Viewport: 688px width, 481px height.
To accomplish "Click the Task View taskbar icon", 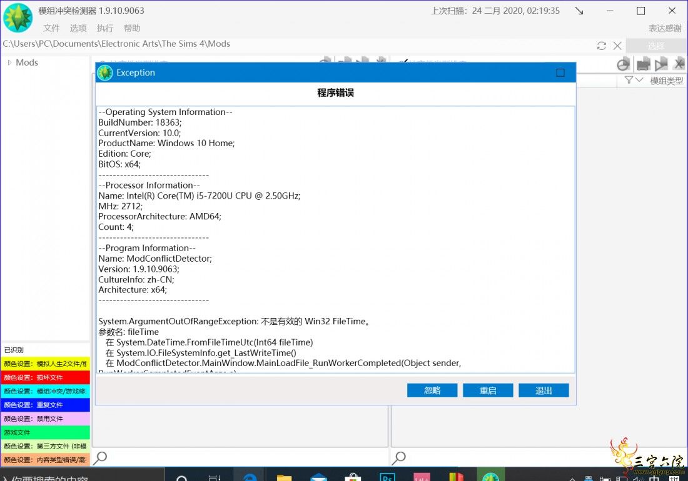I will point(215,477).
